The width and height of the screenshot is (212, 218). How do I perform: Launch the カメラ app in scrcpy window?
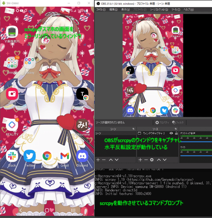tap(12, 94)
